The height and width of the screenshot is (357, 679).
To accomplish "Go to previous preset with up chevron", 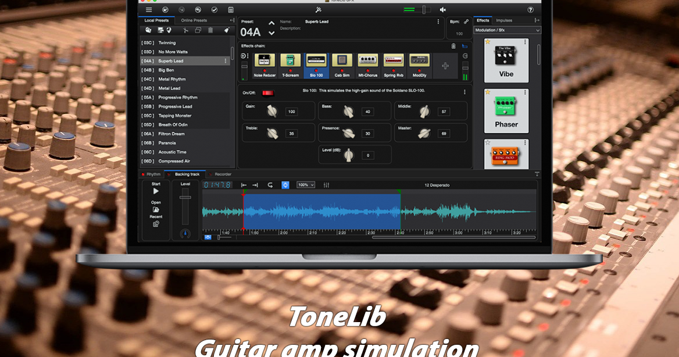I will (x=271, y=23).
